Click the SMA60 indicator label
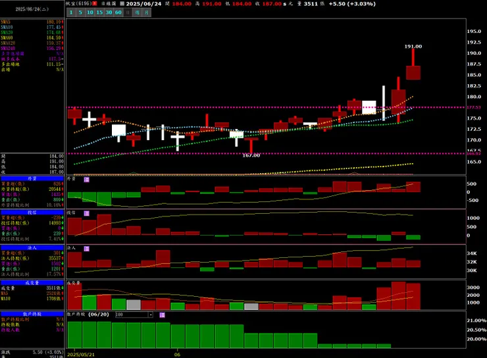This screenshot has width=487, height=358. (x=7, y=38)
